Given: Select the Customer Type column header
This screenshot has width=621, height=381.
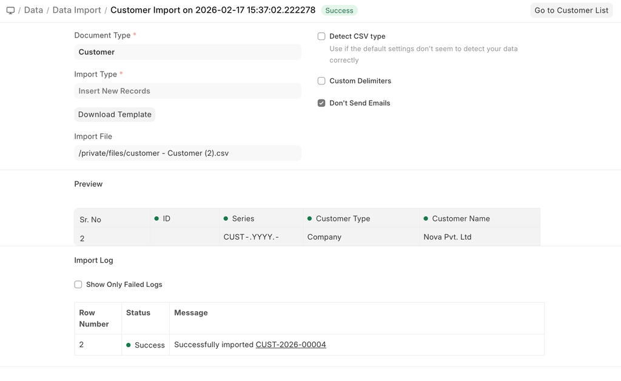Looking at the screenshot, I should coord(343,218).
